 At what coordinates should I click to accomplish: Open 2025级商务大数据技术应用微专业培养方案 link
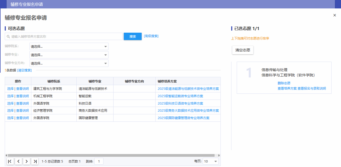pyautogui.click(x=188, y=111)
